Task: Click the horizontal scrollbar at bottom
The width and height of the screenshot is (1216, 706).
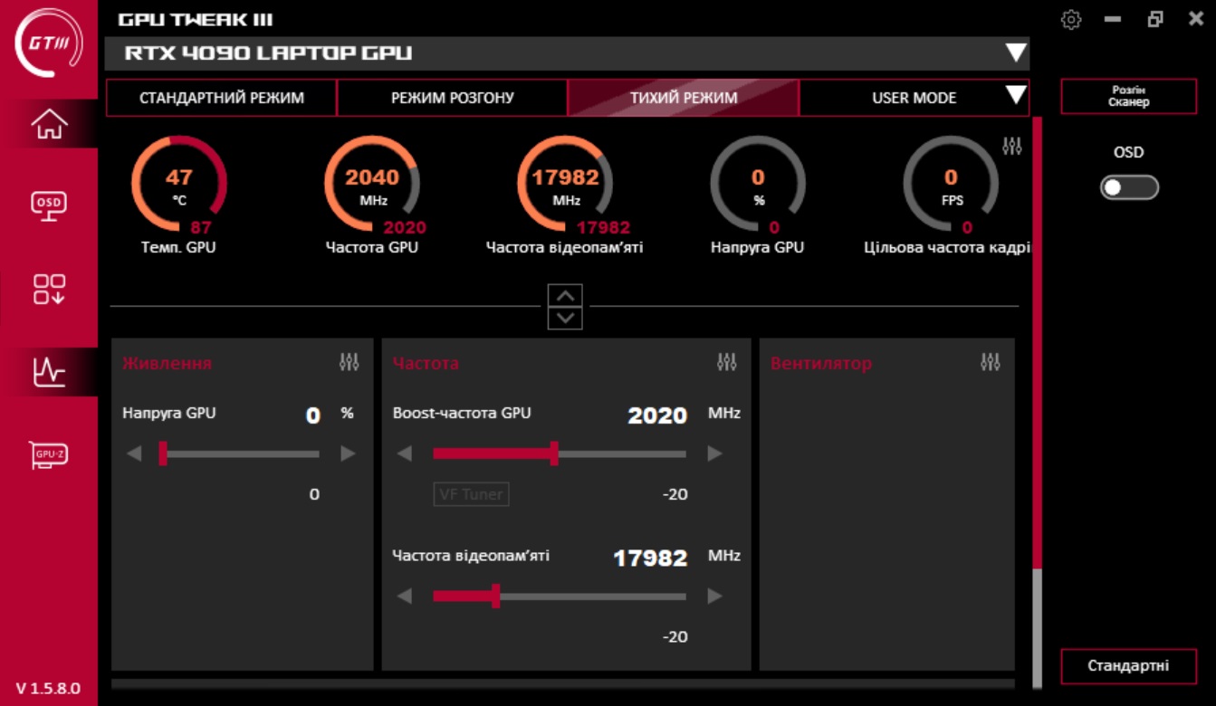Action: (562, 684)
